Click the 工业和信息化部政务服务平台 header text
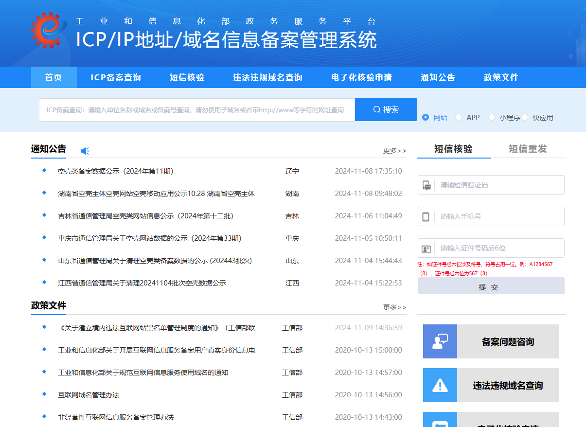586x427 pixels. click(x=226, y=21)
